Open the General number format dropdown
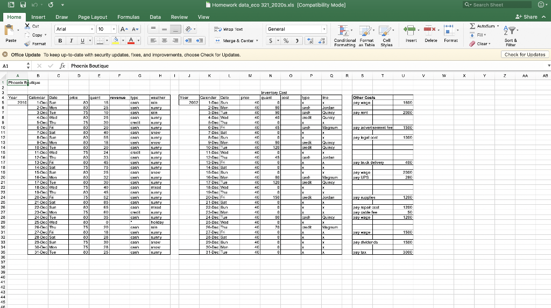Screen dimensions: 551x308 tap(324, 29)
